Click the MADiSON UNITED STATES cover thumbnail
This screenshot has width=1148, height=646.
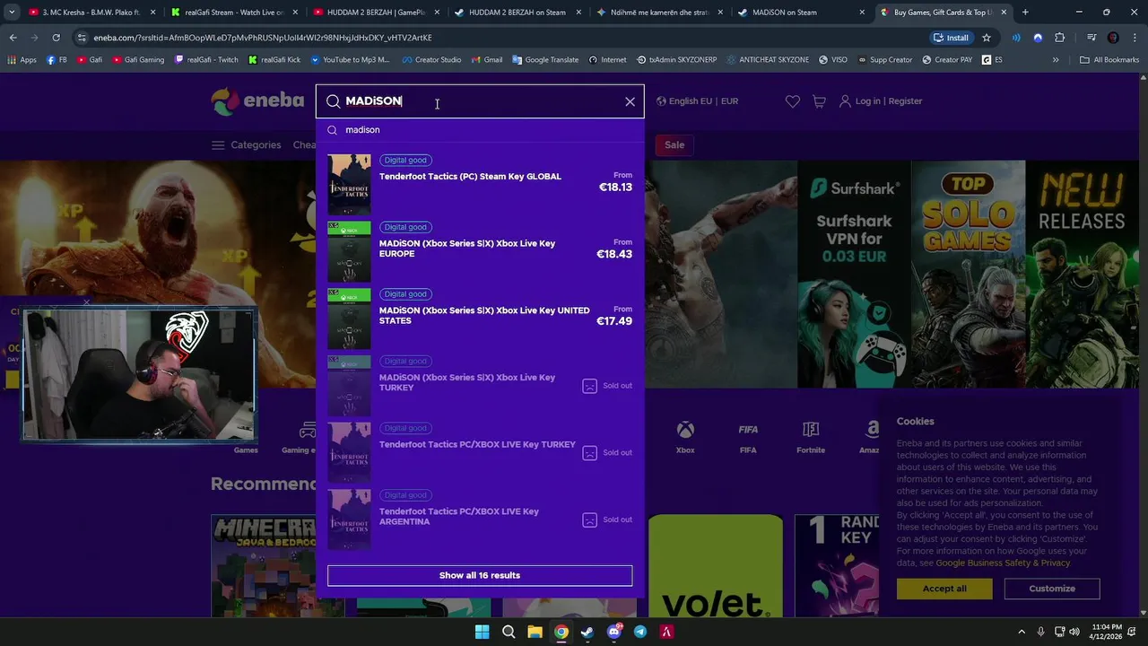349,318
